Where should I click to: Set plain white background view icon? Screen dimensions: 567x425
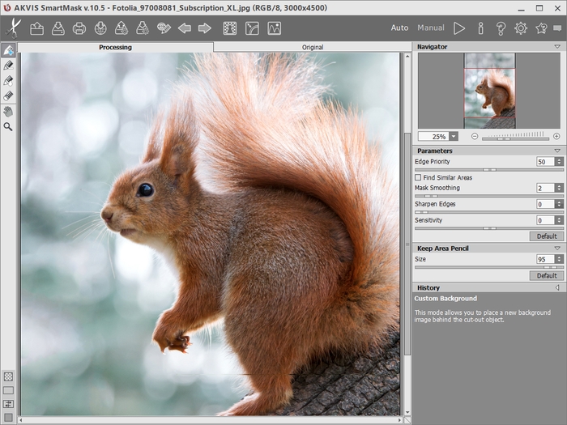pos(8,390)
